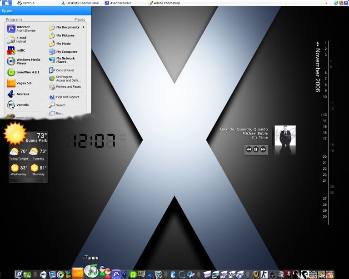Click the It's Time album cover

[285, 135]
